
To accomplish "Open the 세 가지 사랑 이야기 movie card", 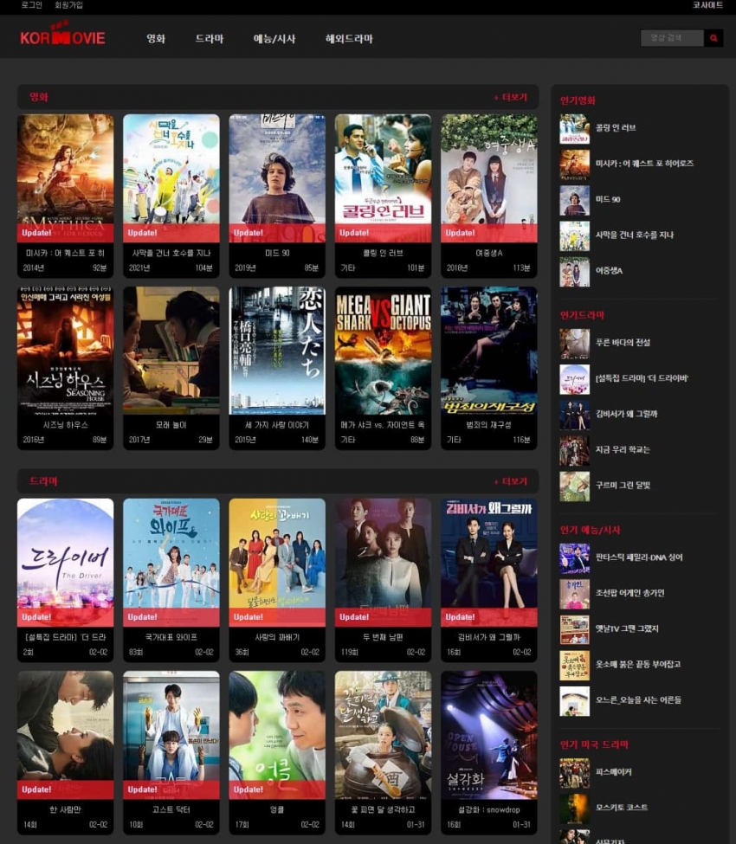I will pyautogui.click(x=277, y=368).
